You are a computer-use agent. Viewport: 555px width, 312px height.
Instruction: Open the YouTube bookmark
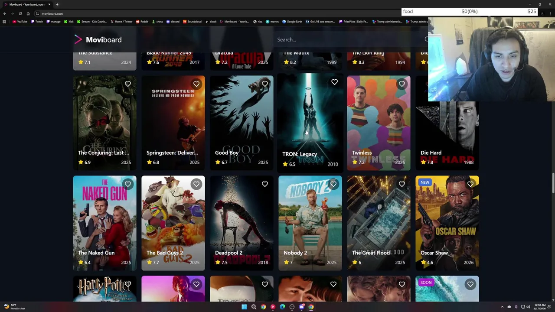click(20, 22)
